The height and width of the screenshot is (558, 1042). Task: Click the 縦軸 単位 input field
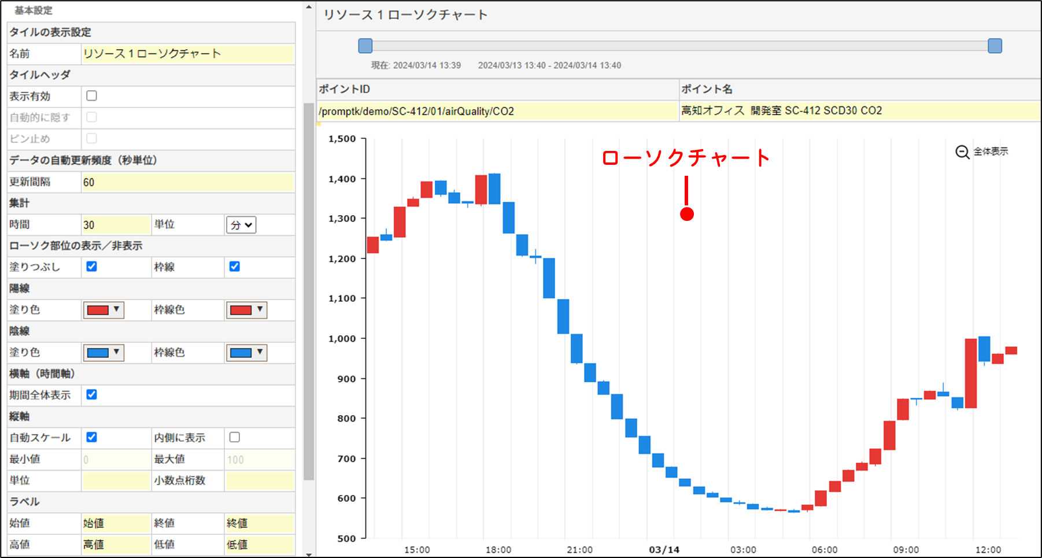click(116, 481)
